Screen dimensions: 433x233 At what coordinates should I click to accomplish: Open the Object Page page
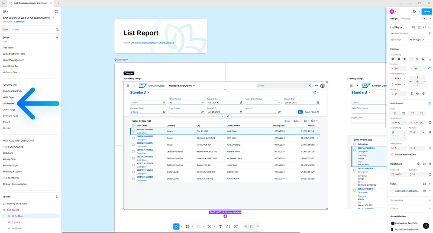click(9, 110)
